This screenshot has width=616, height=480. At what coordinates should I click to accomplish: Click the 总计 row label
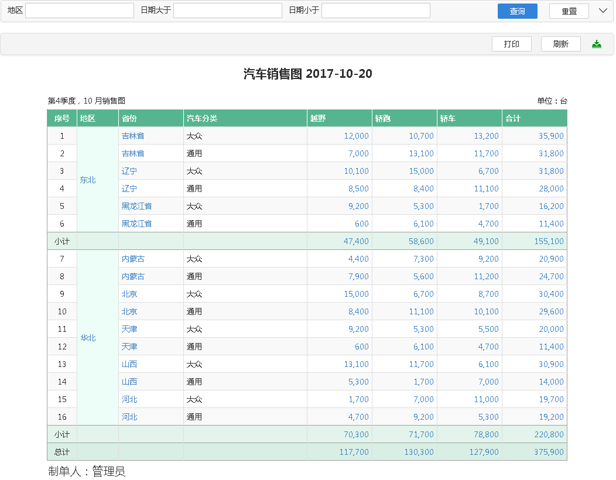[x=61, y=452]
